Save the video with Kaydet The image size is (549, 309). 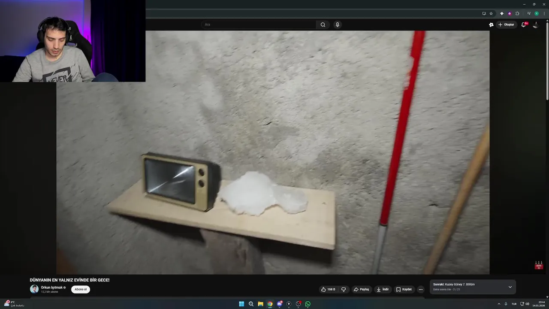(404, 289)
